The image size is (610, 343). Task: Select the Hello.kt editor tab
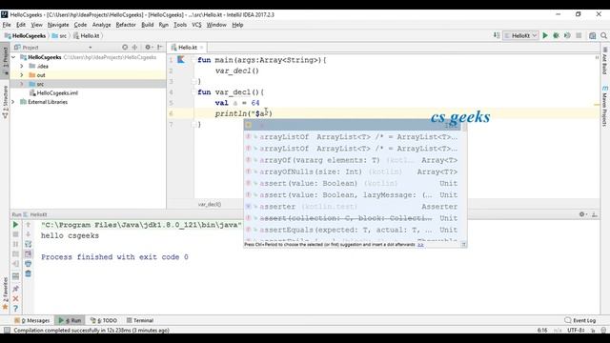pos(188,48)
